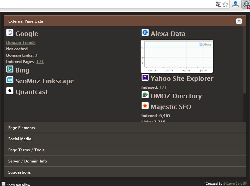Enable the Show NoFollow checkbox
250x186 pixels.
click(x=4, y=184)
